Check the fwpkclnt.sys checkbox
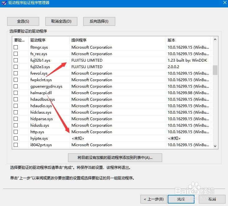The height and width of the screenshot is (206, 228). point(16,80)
